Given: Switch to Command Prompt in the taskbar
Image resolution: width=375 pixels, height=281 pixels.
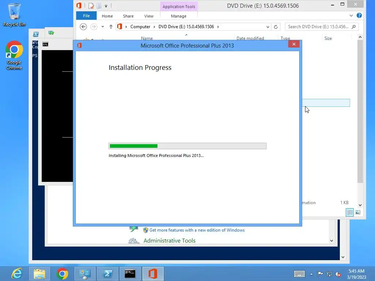Looking at the screenshot, I should pos(130,274).
